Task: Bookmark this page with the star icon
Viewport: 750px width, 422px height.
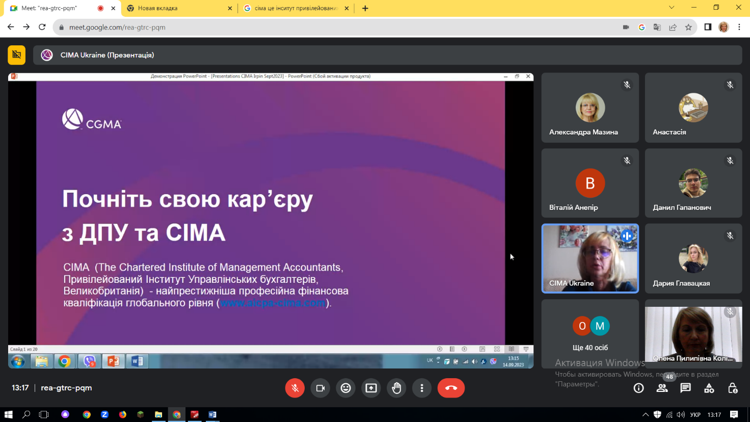Action: point(688,28)
